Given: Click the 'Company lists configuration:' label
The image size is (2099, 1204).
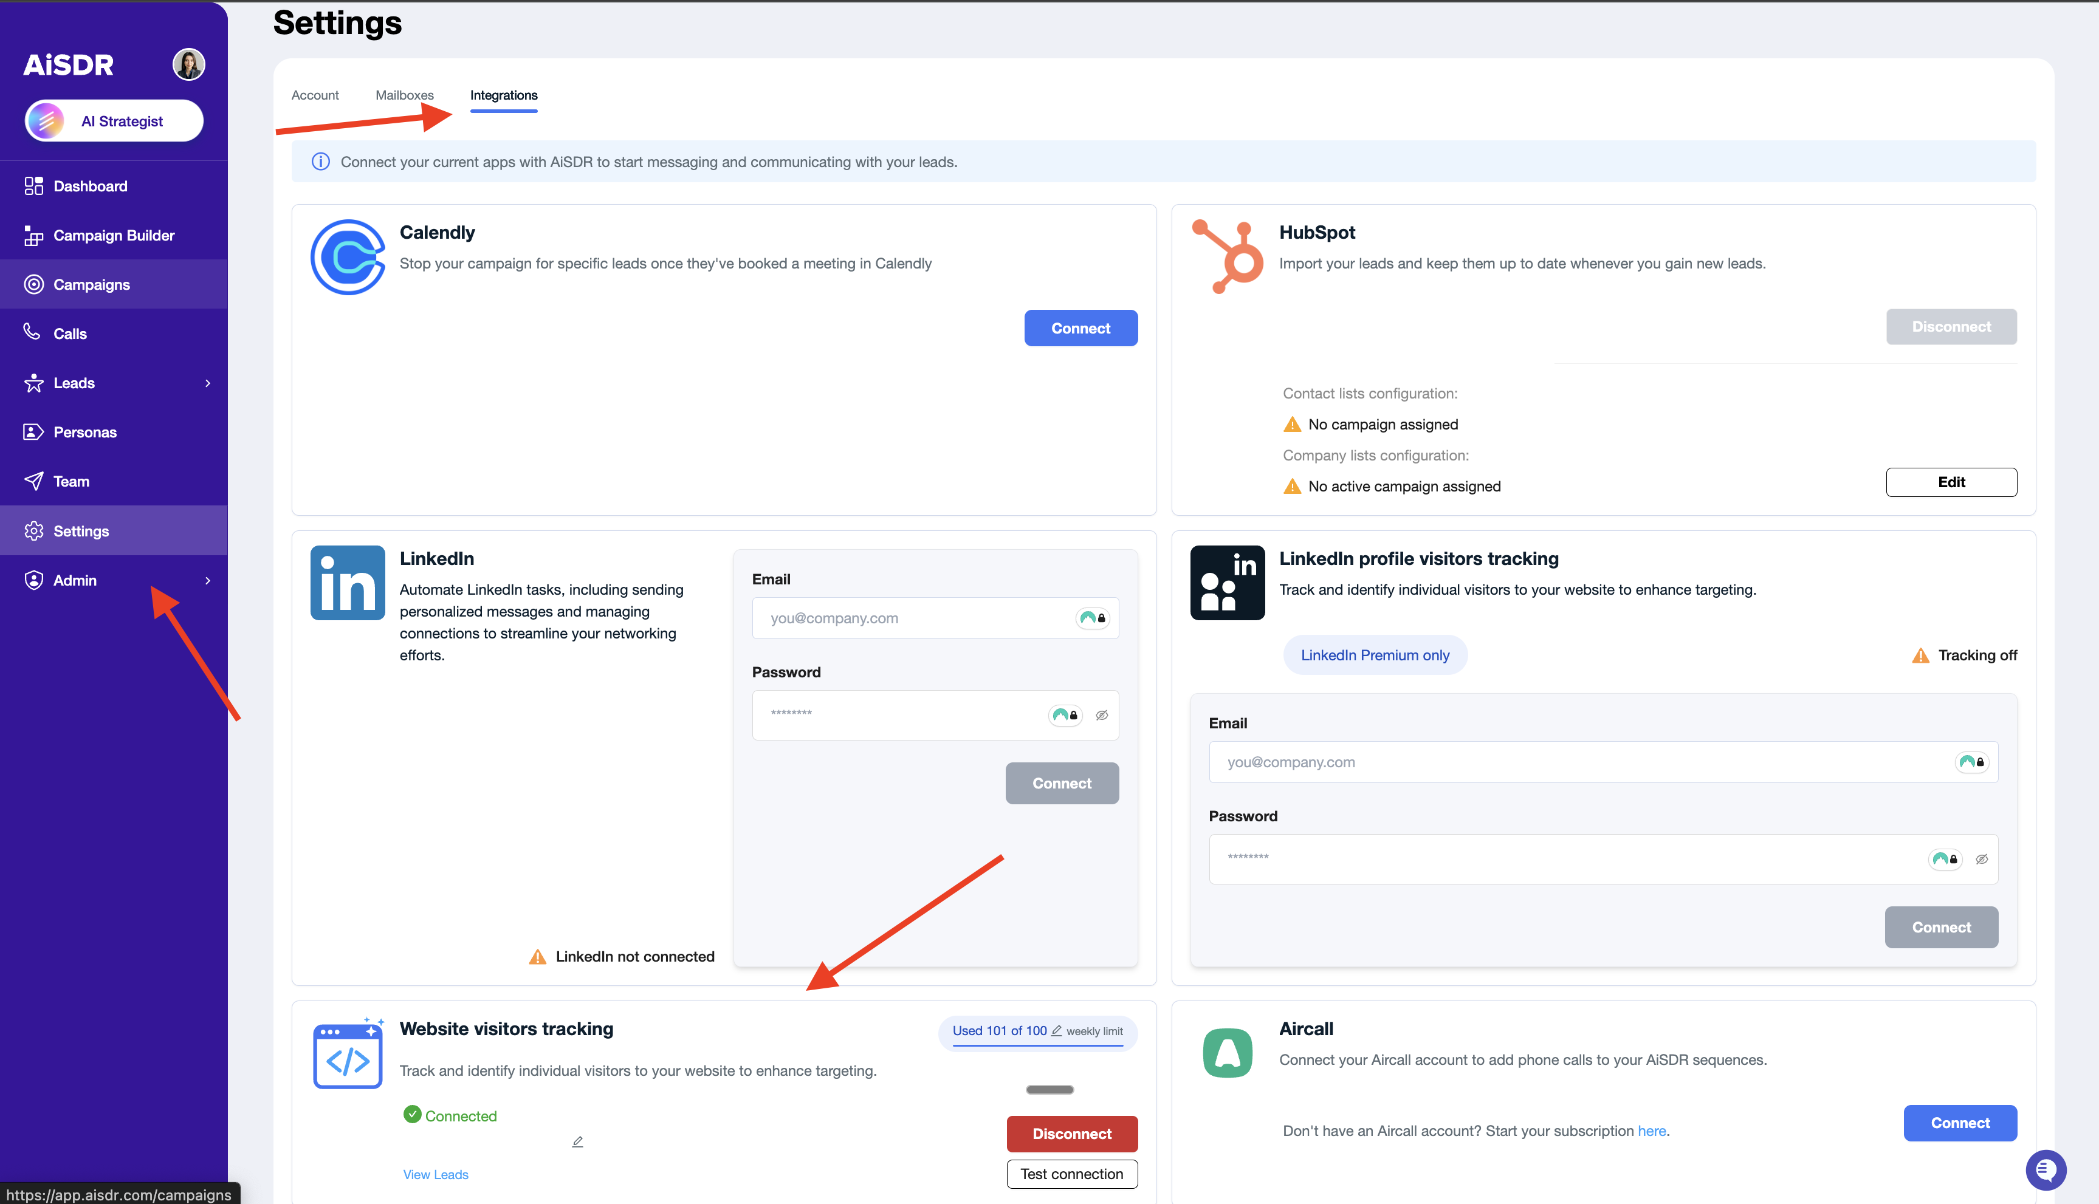Looking at the screenshot, I should point(1375,456).
